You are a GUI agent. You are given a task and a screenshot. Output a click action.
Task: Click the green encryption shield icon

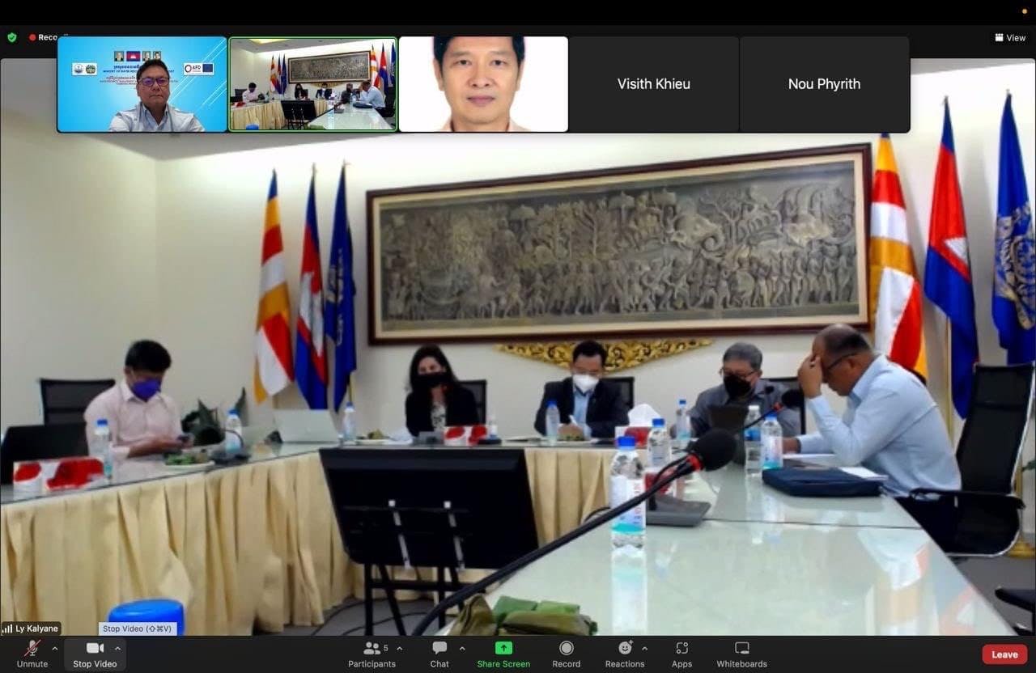pyautogui.click(x=12, y=37)
